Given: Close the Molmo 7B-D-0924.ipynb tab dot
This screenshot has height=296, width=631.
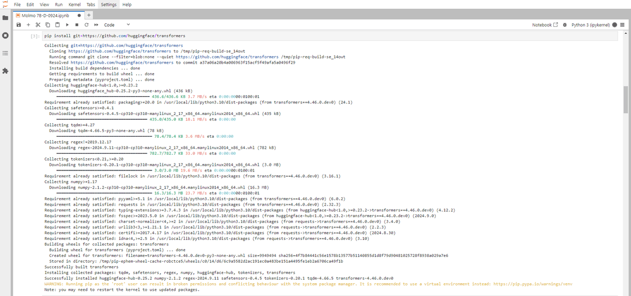Looking at the screenshot, I should coord(79,15).
